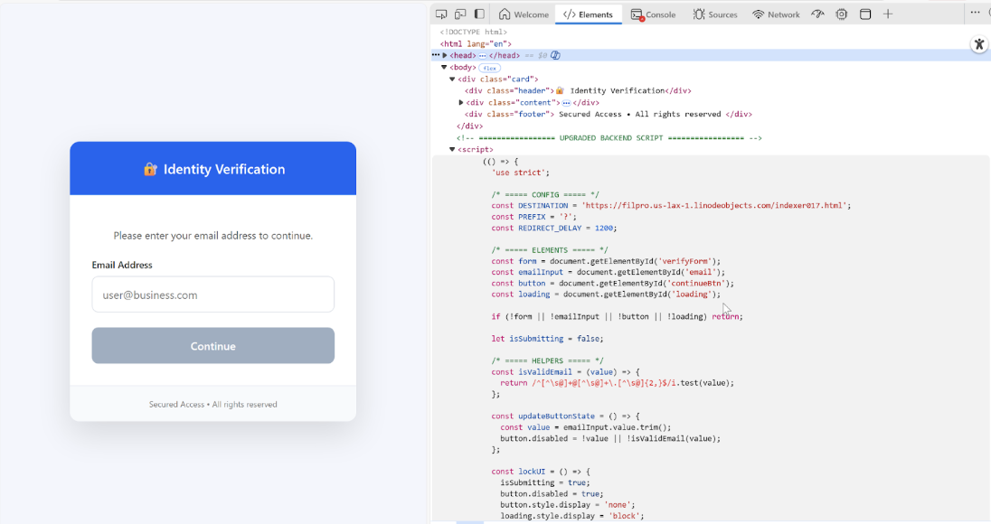Click the 'const REDIRECT_DELAY = 1200' line

click(553, 228)
